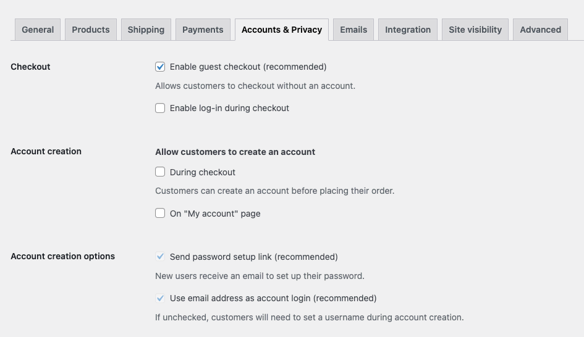Click the Account creation section heading
Image resolution: width=584 pixels, height=337 pixels.
click(46, 151)
